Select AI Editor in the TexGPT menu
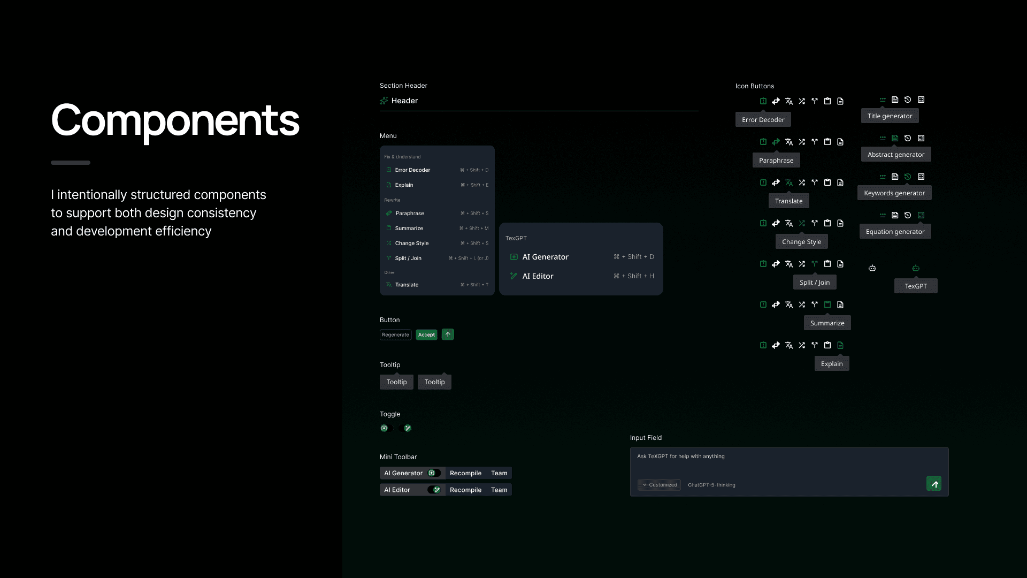This screenshot has height=578, width=1027. coord(538,276)
